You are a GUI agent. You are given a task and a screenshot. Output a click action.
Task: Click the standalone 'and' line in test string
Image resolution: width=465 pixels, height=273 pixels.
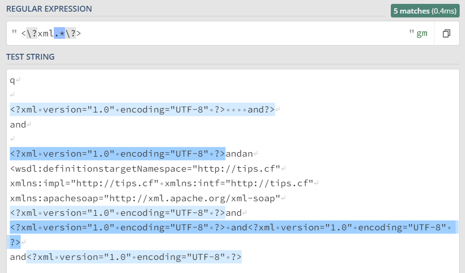click(x=18, y=125)
